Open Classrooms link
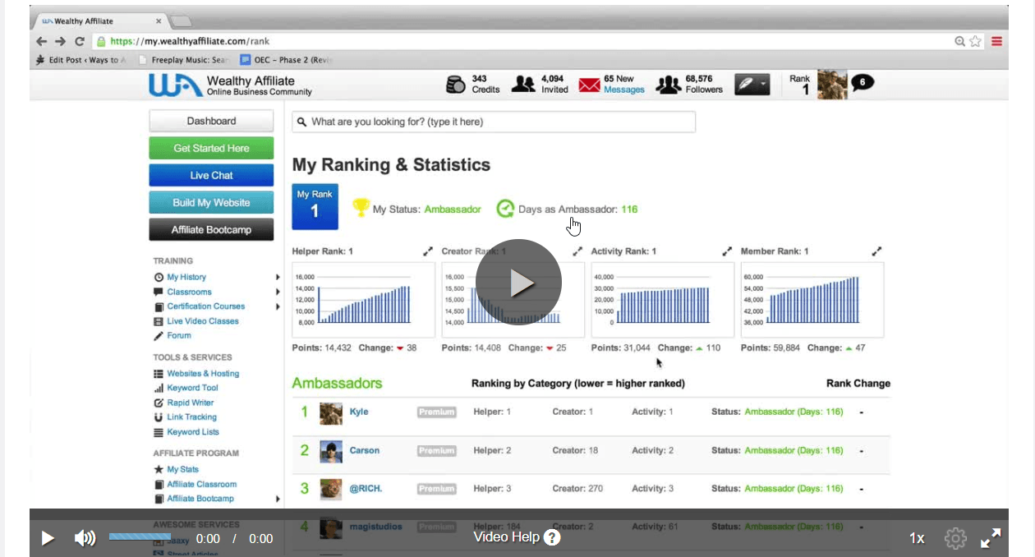Image resolution: width=1035 pixels, height=557 pixels. coord(189,292)
